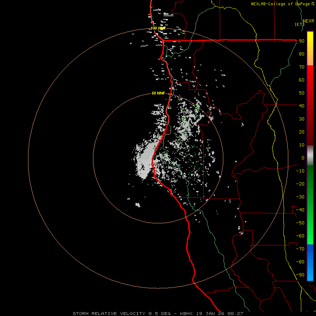The height and width of the screenshot is (316, 316).
Task: Click the -10 tick label on the scale
Action: [300, 171]
